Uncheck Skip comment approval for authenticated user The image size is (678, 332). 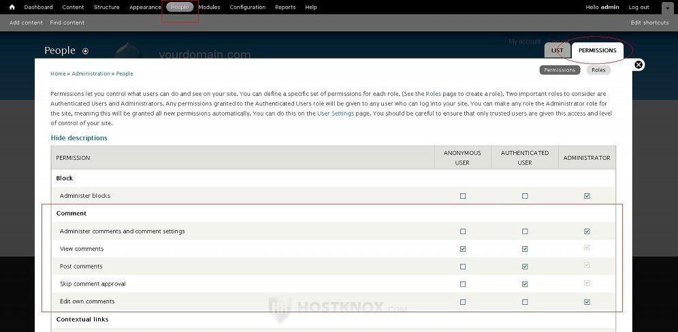point(525,284)
